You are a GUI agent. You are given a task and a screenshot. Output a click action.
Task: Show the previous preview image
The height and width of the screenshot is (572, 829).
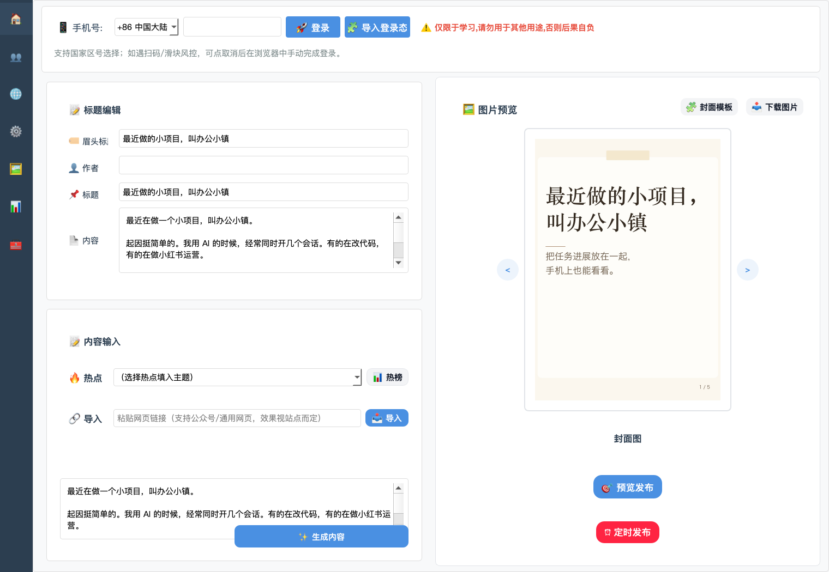(508, 270)
